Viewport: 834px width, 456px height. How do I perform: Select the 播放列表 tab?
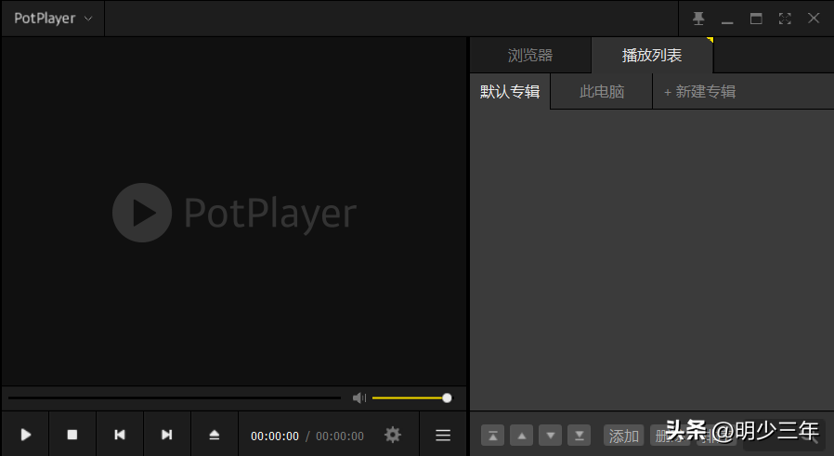(x=652, y=56)
